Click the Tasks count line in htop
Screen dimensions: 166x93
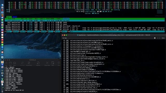click(102, 10)
